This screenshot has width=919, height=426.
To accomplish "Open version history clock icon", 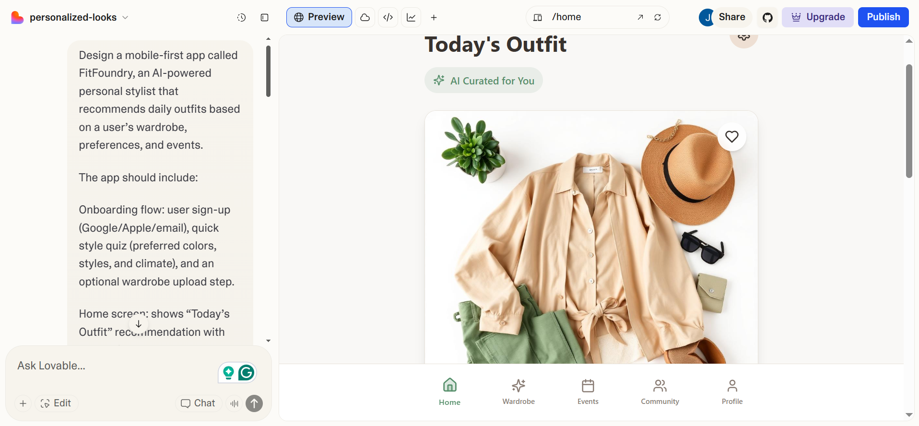I will [x=241, y=17].
